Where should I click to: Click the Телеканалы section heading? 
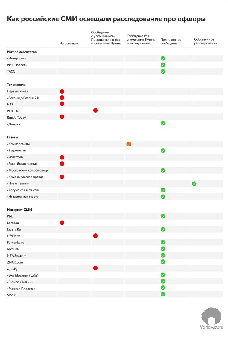(17, 84)
